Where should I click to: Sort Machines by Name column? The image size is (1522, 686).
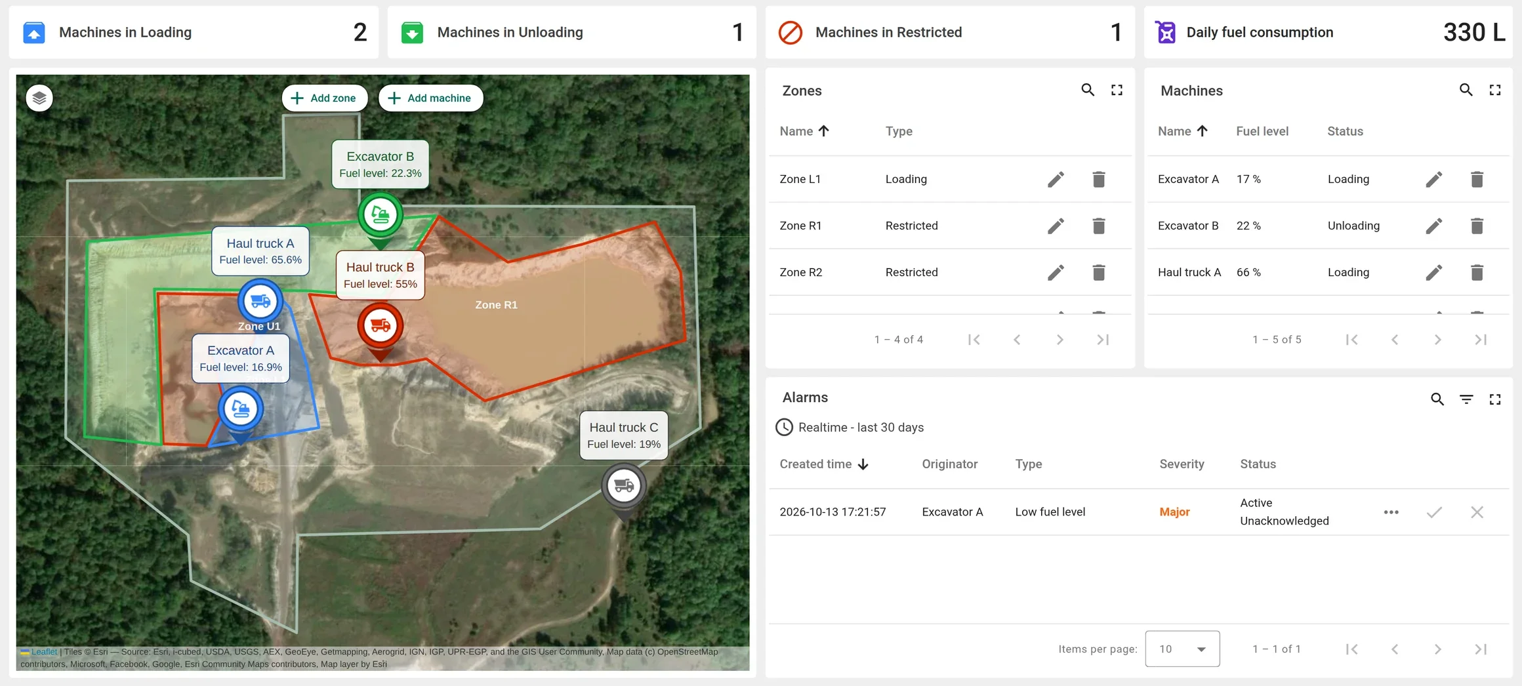[1183, 131]
